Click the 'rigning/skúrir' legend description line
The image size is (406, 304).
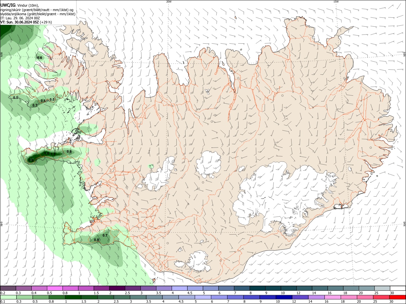pos(37,10)
